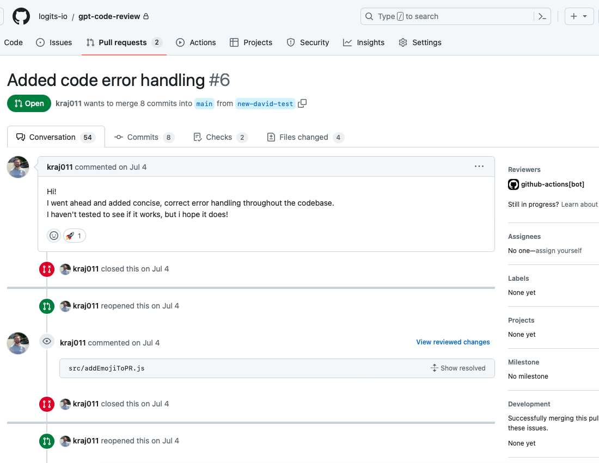Open the Commits tab
The height and width of the screenshot is (463, 599).
point(144,137)
